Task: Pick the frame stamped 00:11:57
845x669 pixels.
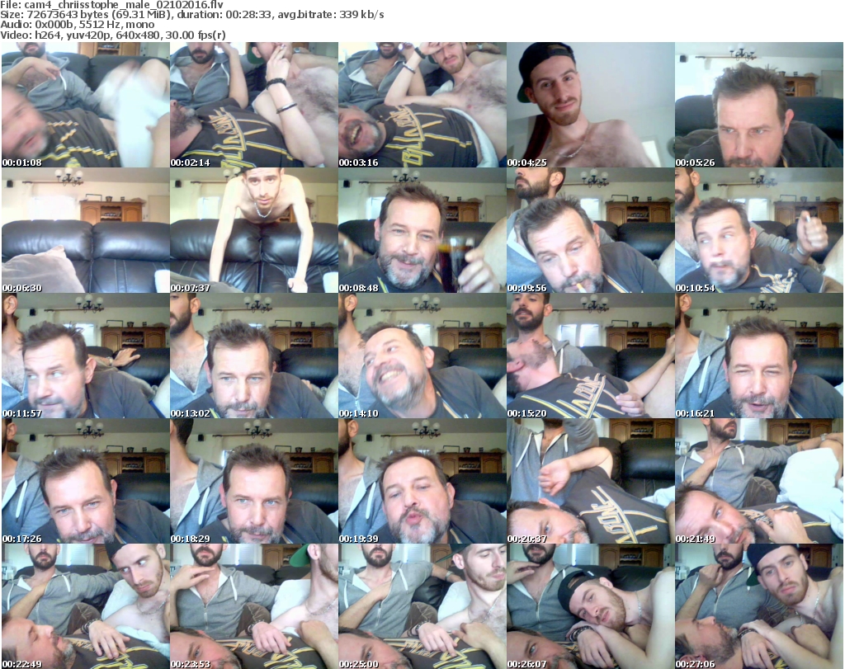Action: pyautogui.click(x=85, y=356)
